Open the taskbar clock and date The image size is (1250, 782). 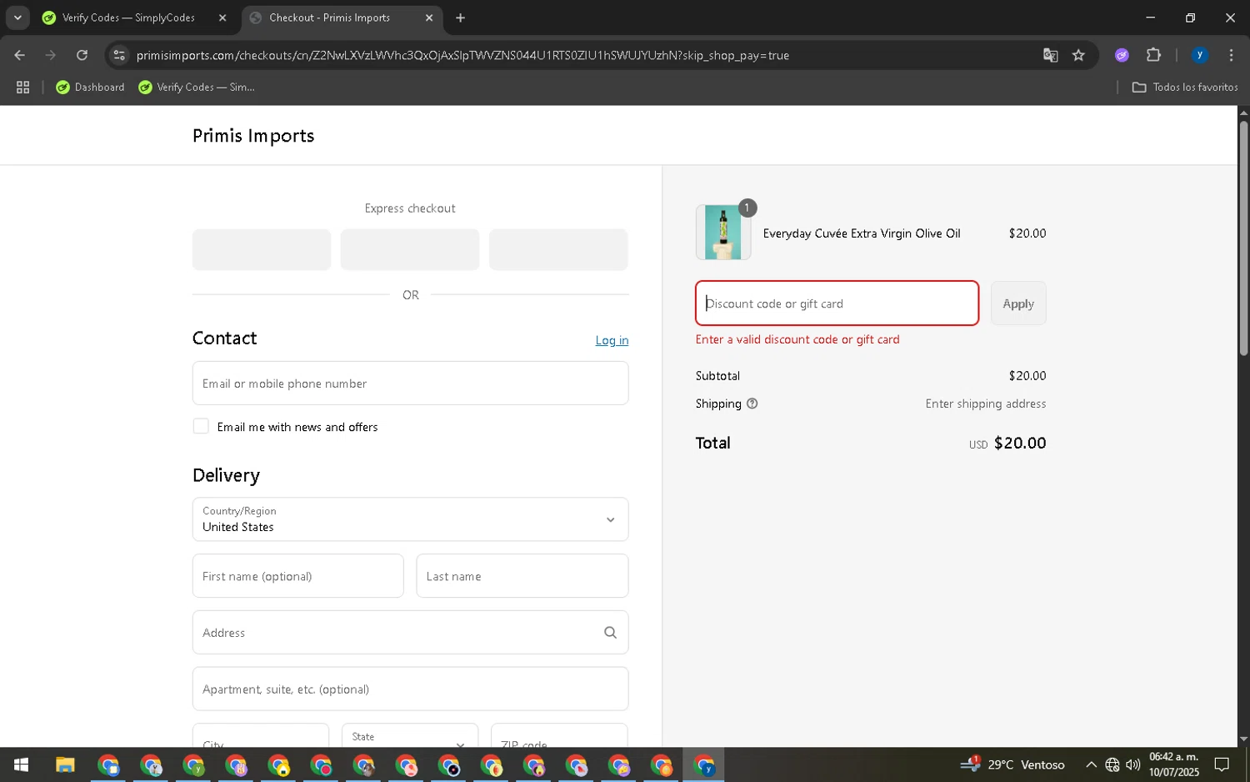[1173, 764]
